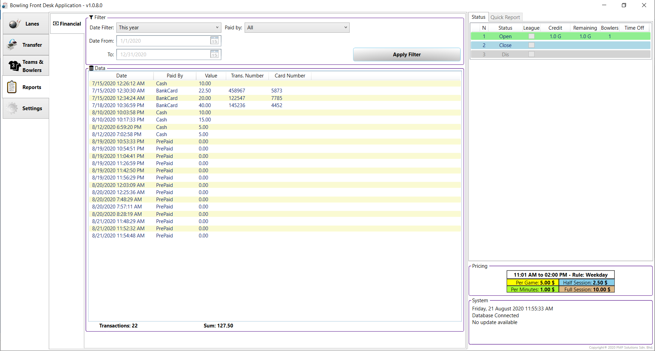Select the Reports clipboard icon
Image resolution: width=655 pixels, height=351 pixels.
(x=12, y=87)
